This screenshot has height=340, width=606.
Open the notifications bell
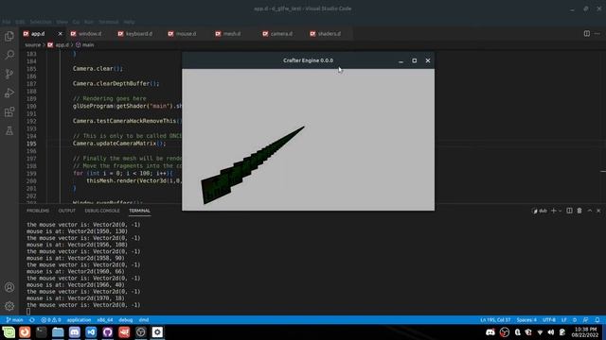point(597,320)
